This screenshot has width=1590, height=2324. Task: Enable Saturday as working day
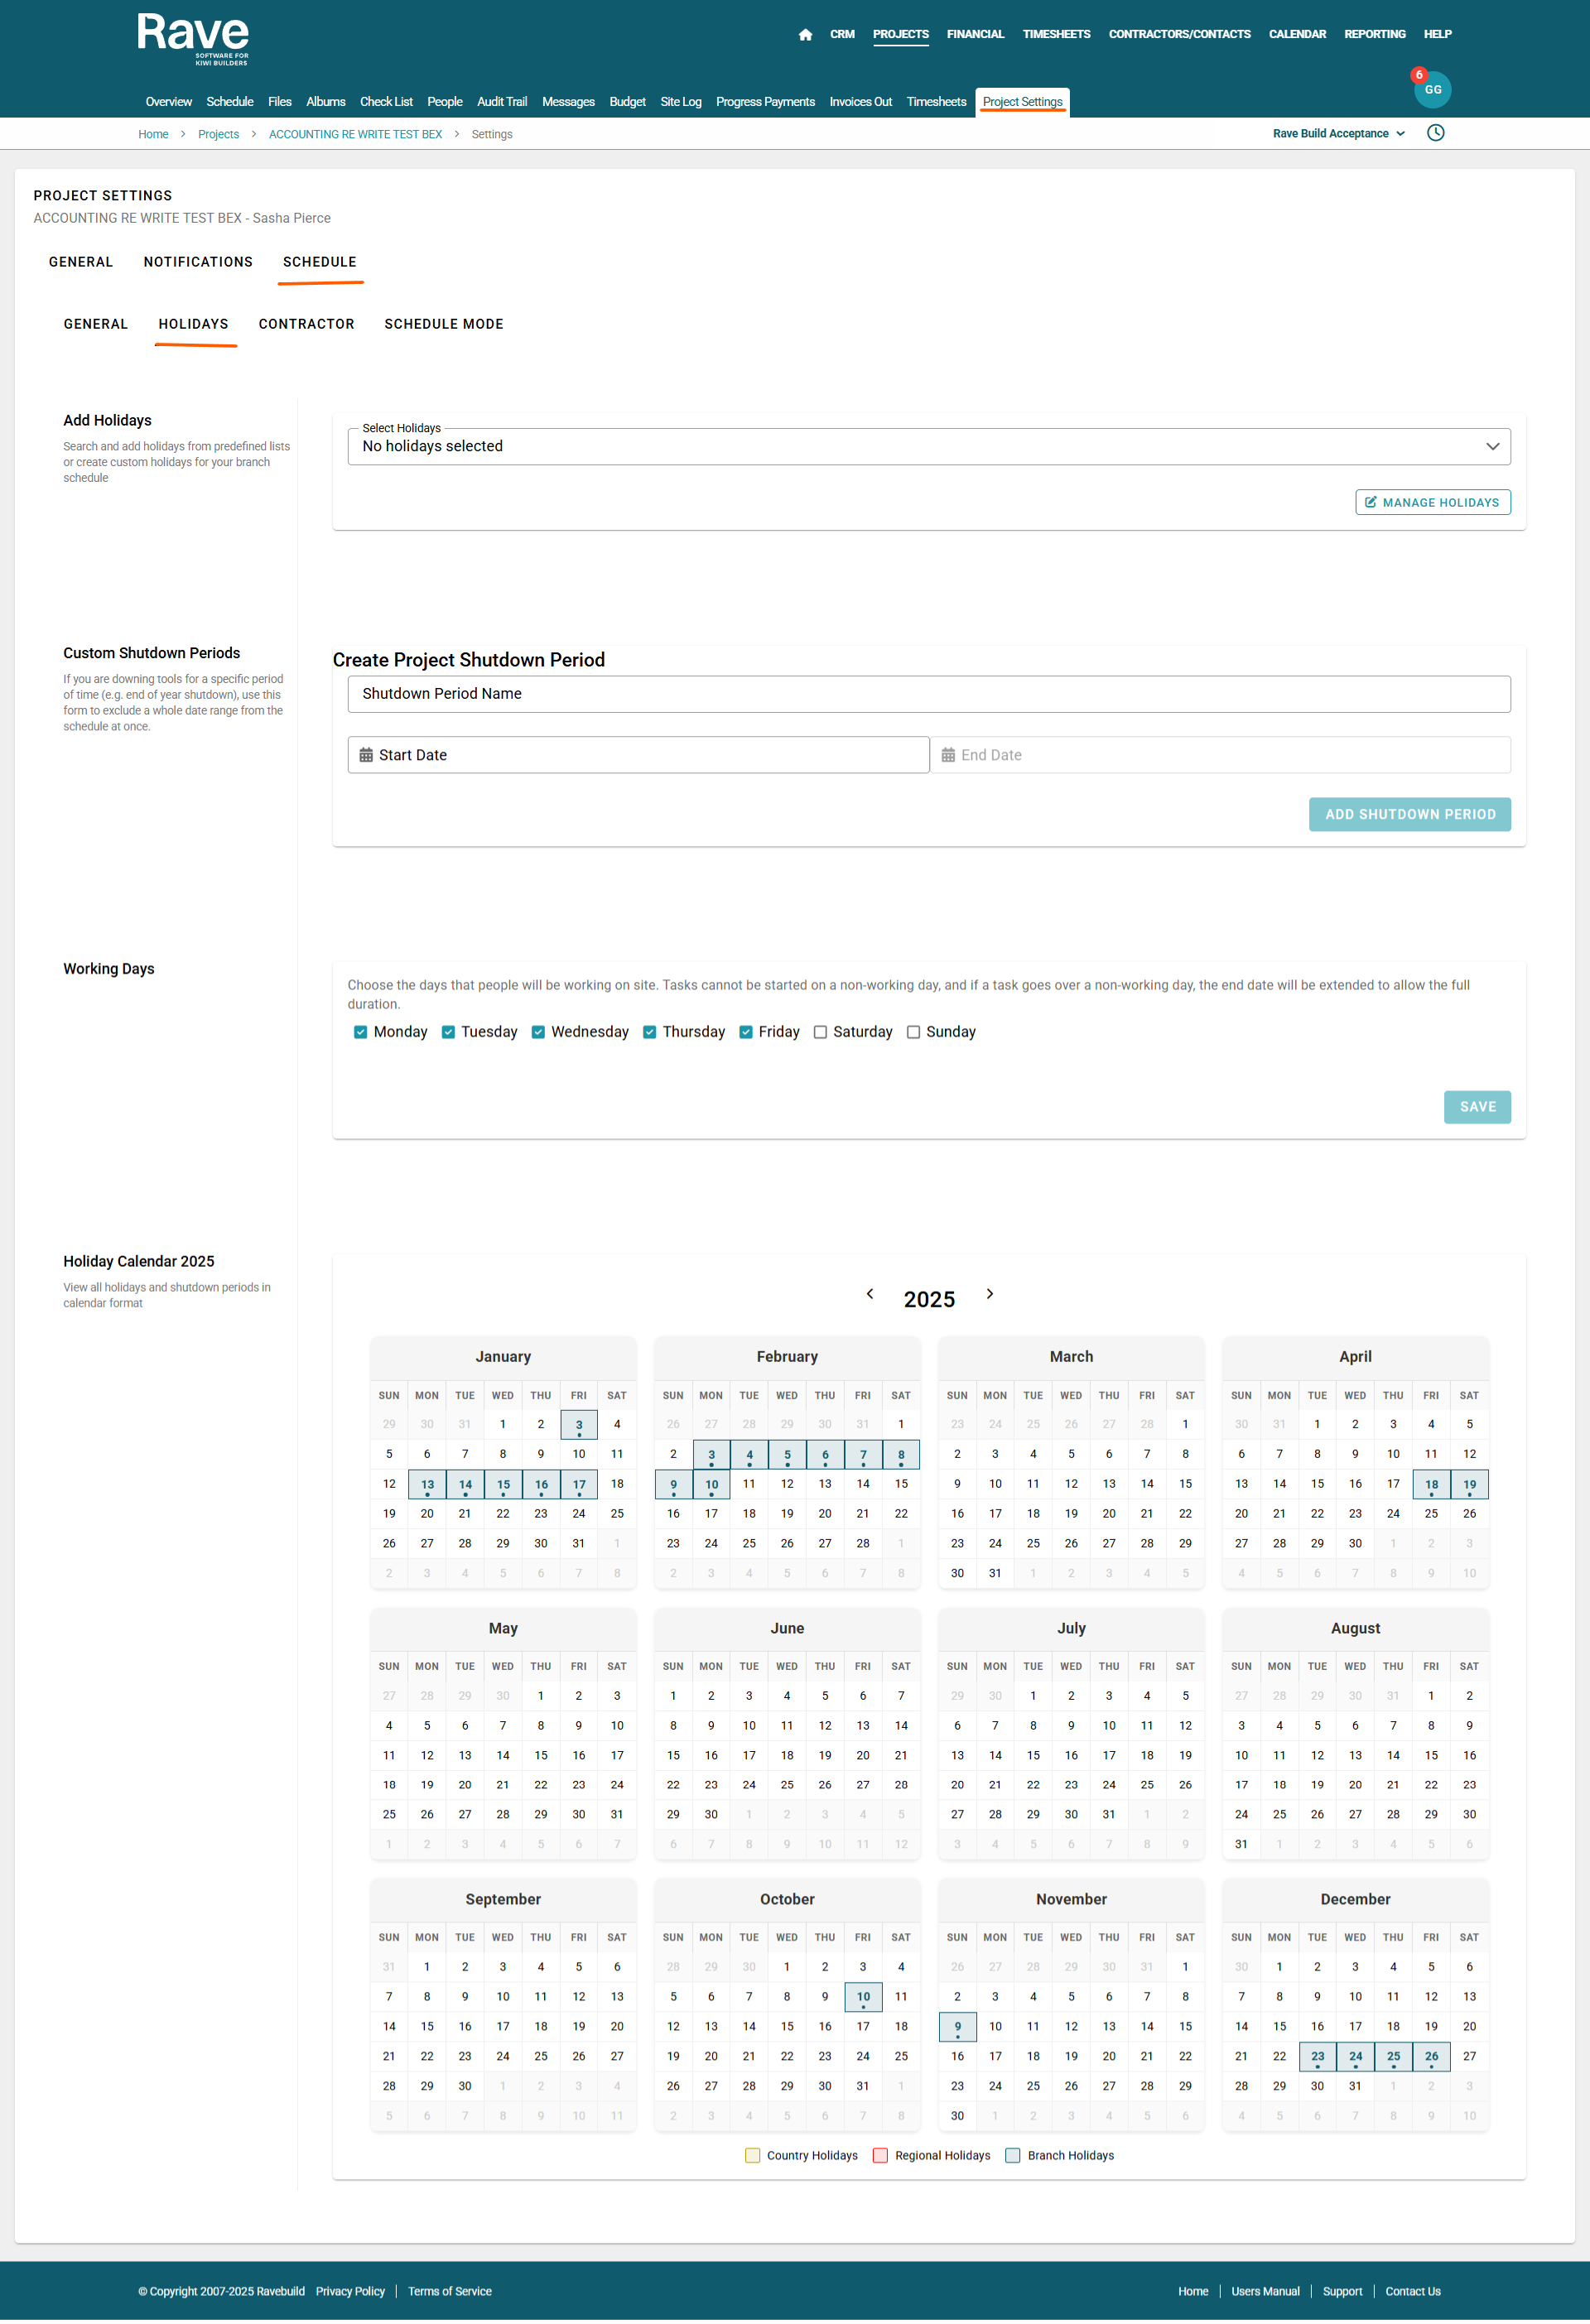820,1032
